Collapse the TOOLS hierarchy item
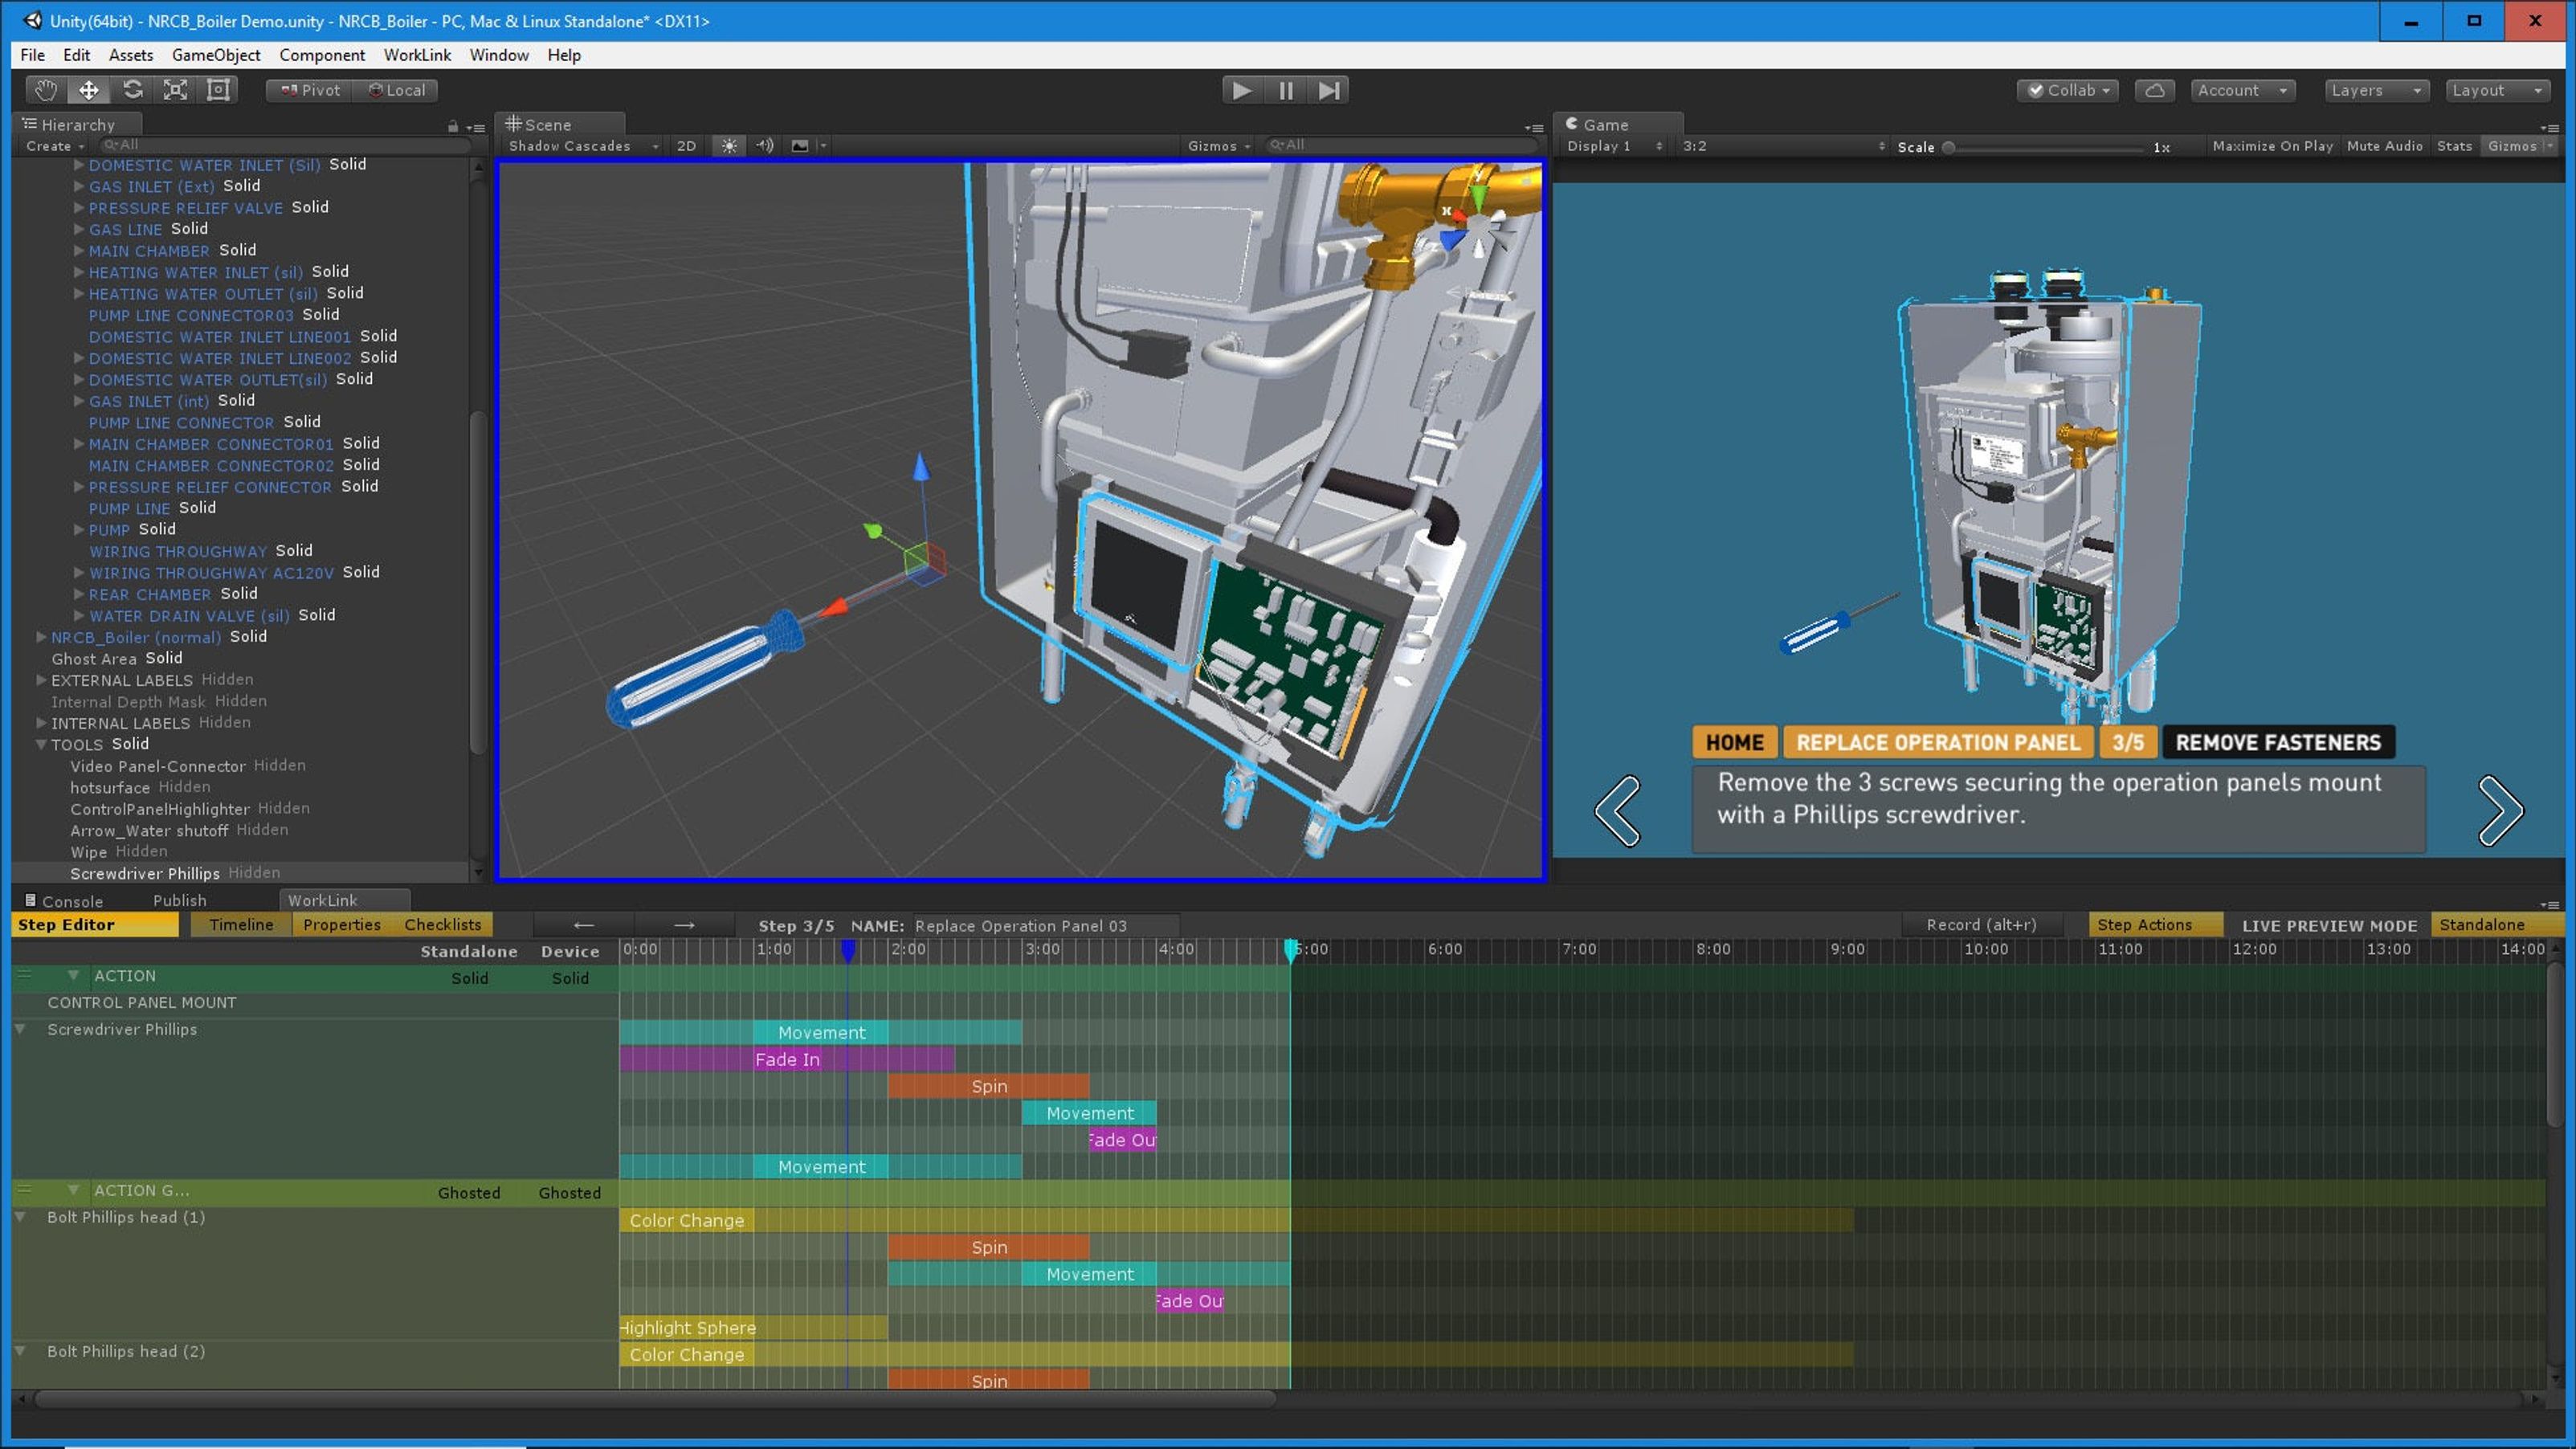 click(x=41, y=744)
